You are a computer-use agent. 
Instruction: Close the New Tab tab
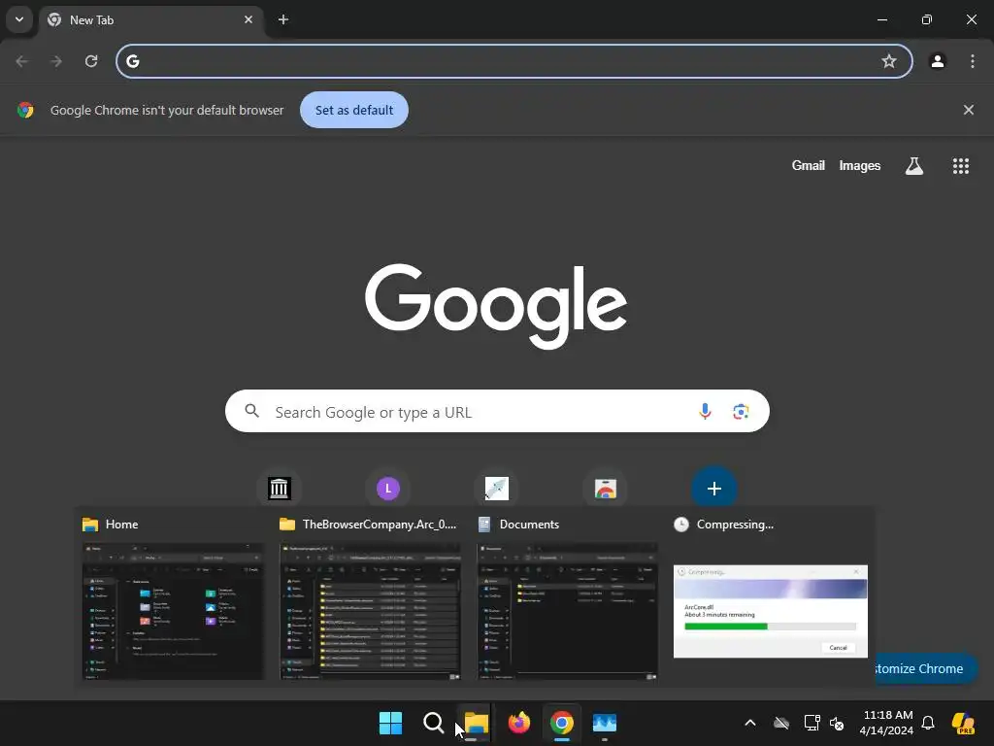pos(248,19)
